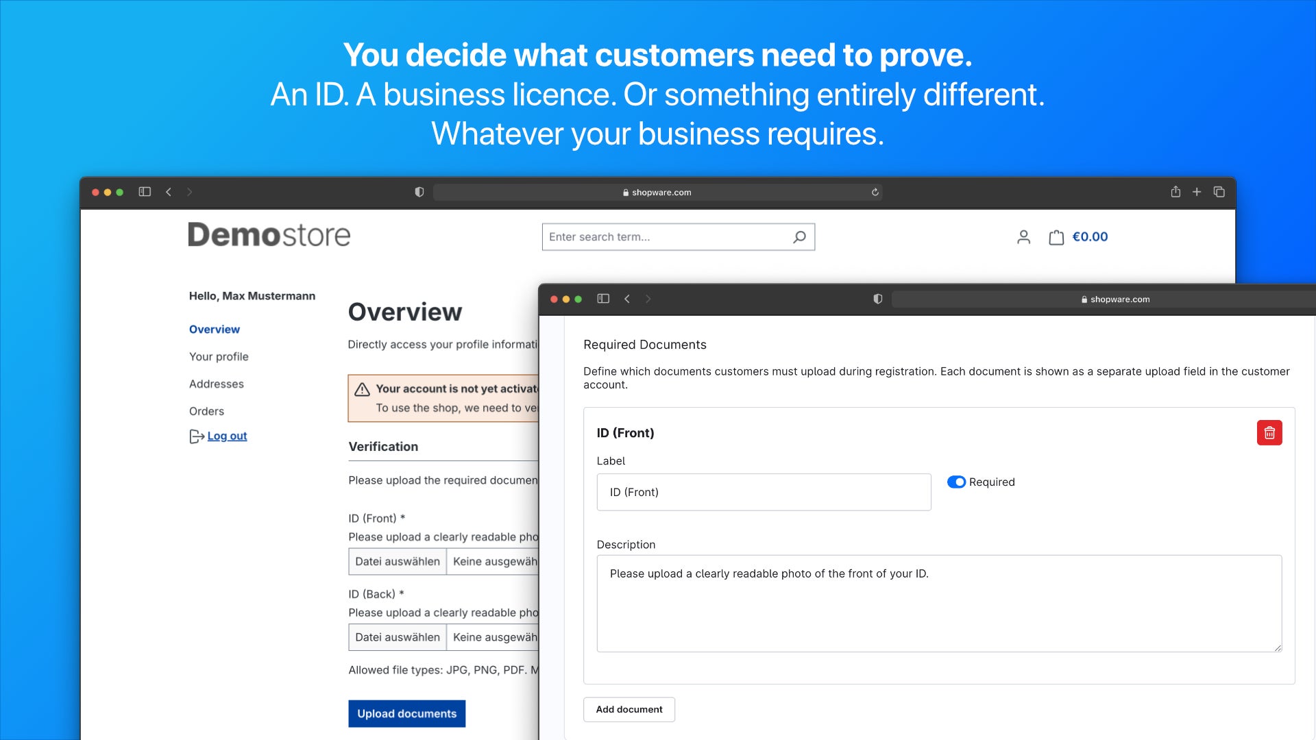Click the reload icon in the back browser address bar
This screenshot has height=740, width=1316.
(x=875, y=193)
